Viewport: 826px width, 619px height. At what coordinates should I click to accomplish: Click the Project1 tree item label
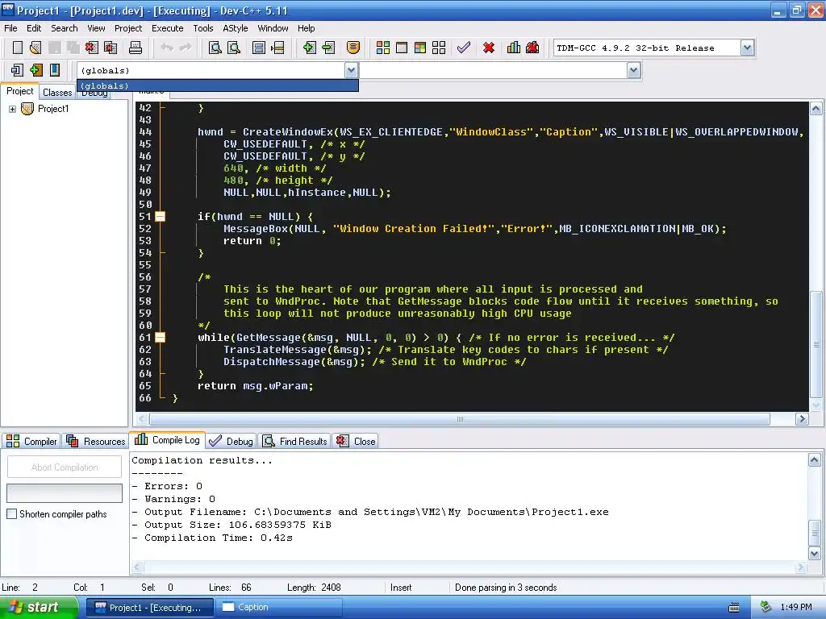coord(53,109)
